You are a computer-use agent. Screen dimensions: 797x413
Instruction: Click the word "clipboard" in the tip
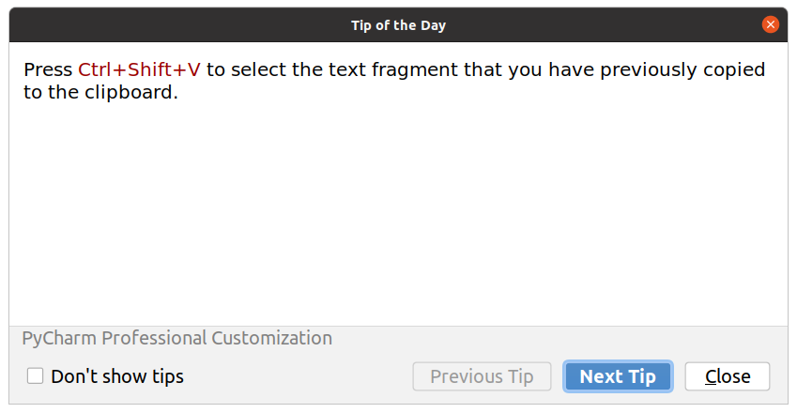pos(130,92)
